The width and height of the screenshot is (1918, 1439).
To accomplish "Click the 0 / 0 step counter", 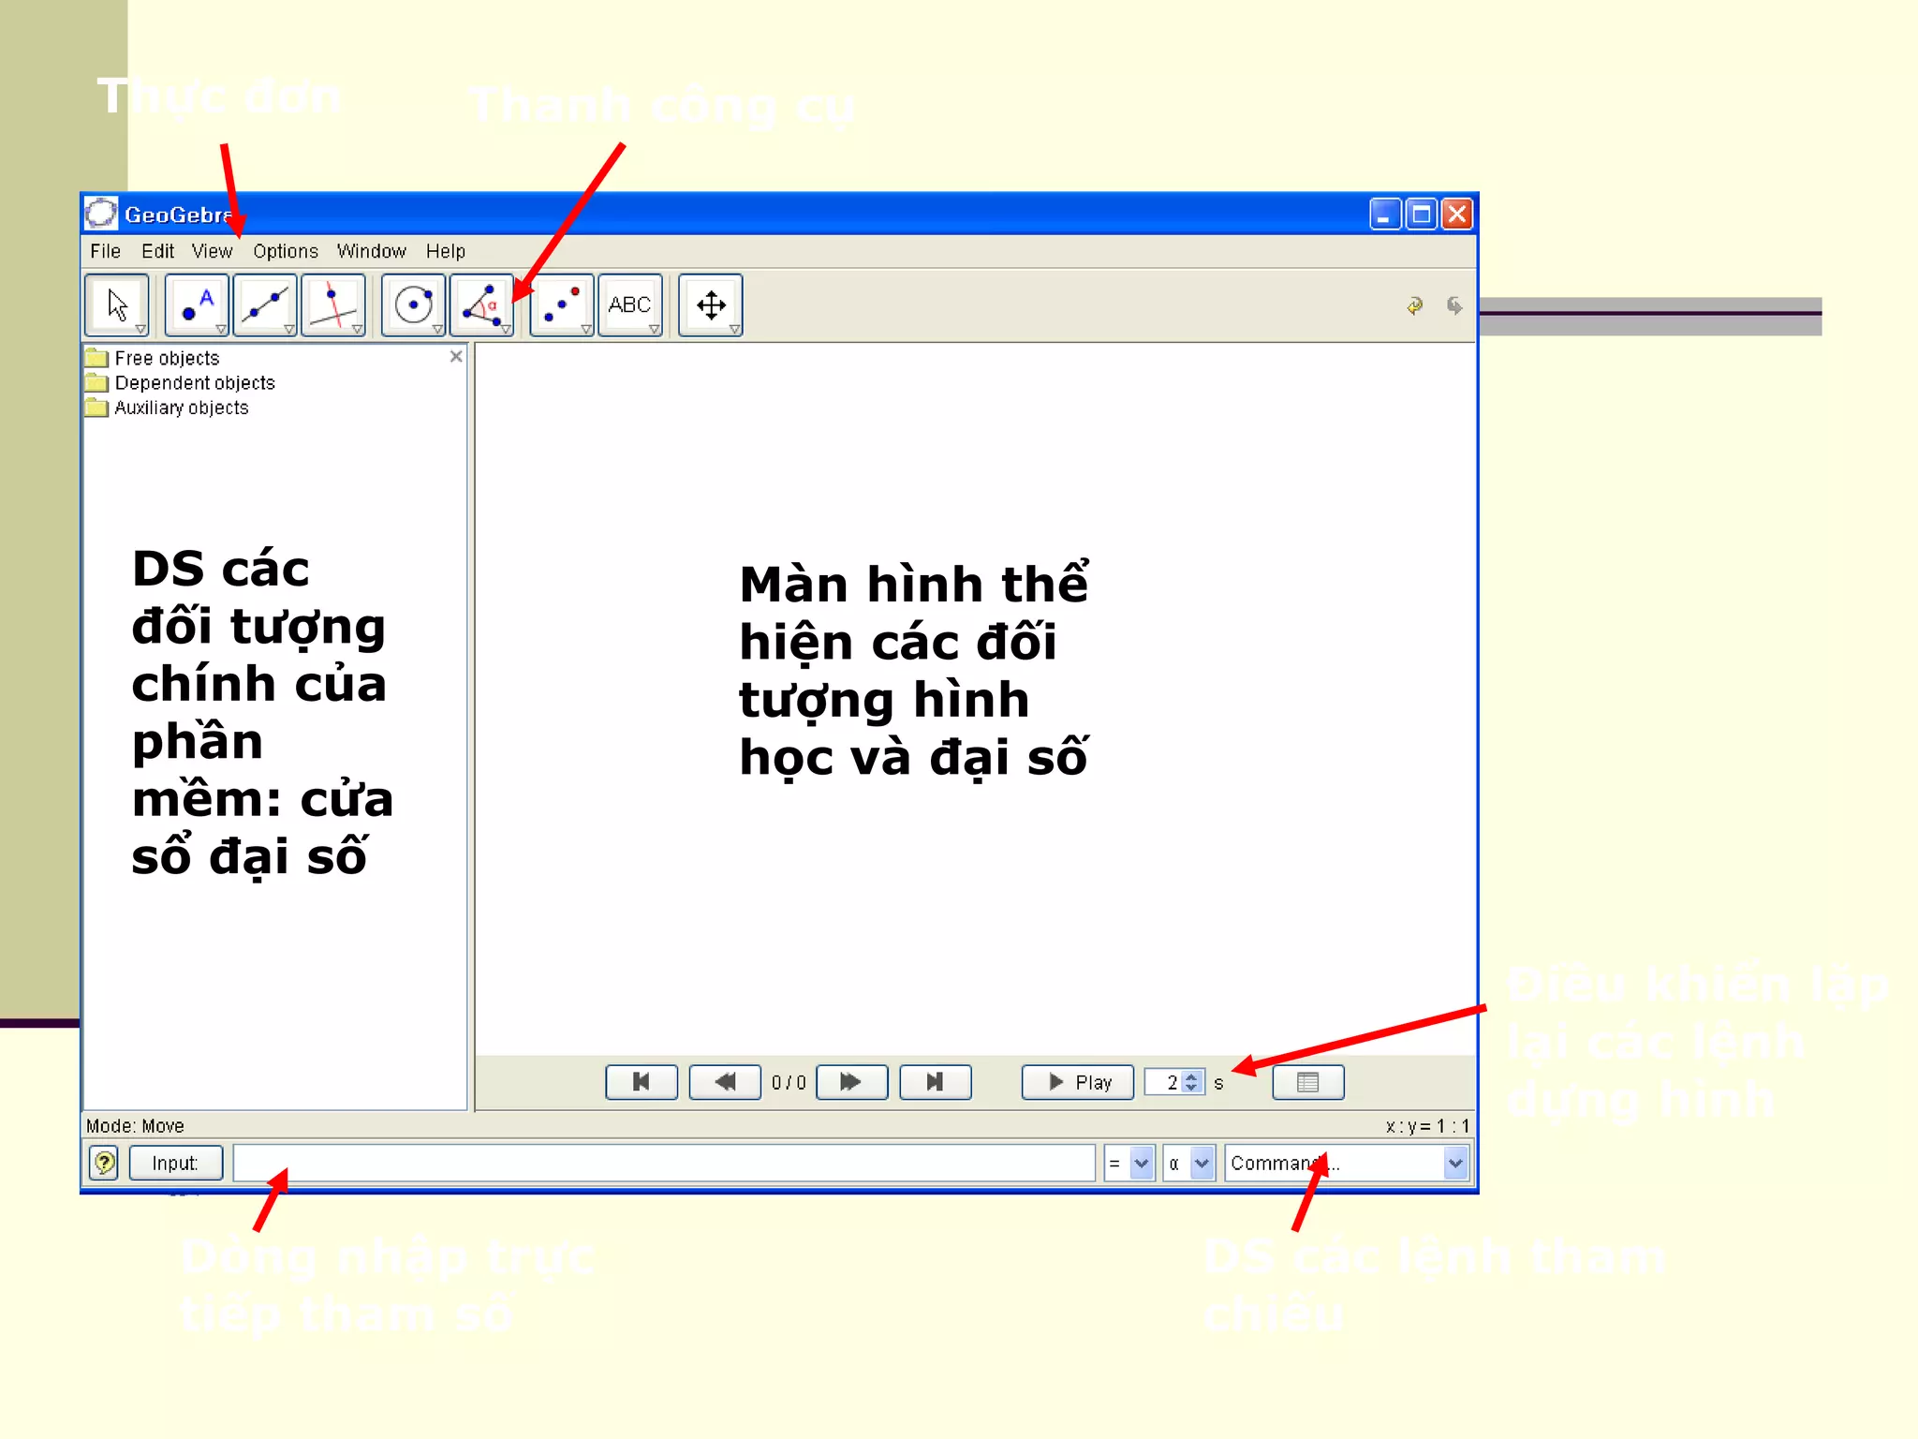I will coord(789,1082).
